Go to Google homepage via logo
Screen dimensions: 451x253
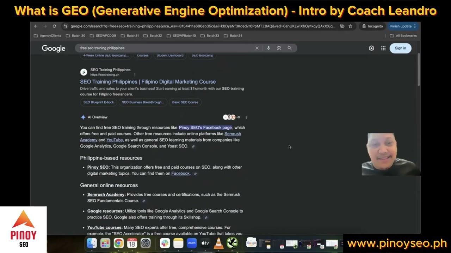(54, 48)
